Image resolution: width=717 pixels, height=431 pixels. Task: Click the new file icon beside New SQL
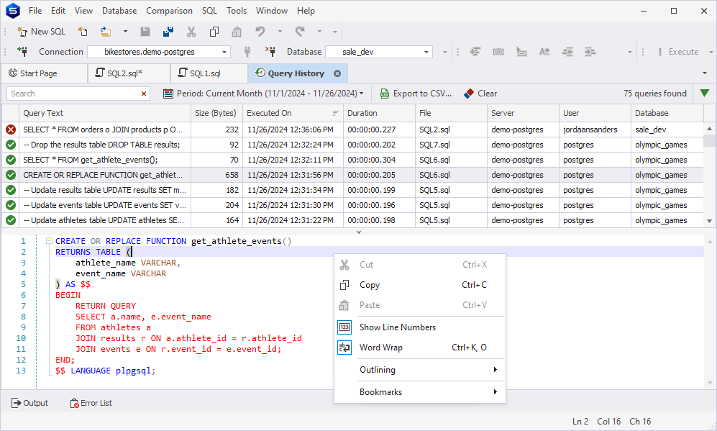(82, 32)
